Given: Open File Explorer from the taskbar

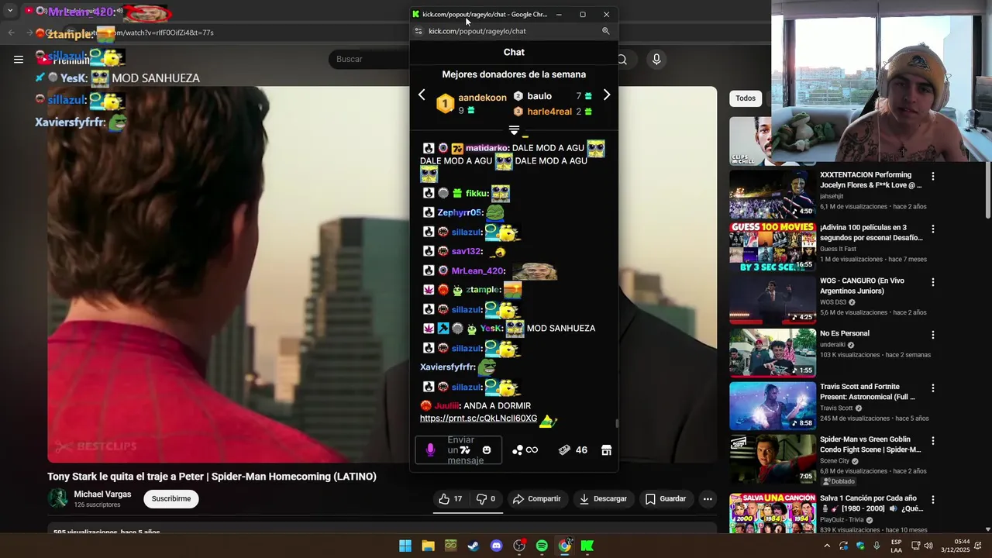Looking at the screenshot, I should (x=428, y=546).
